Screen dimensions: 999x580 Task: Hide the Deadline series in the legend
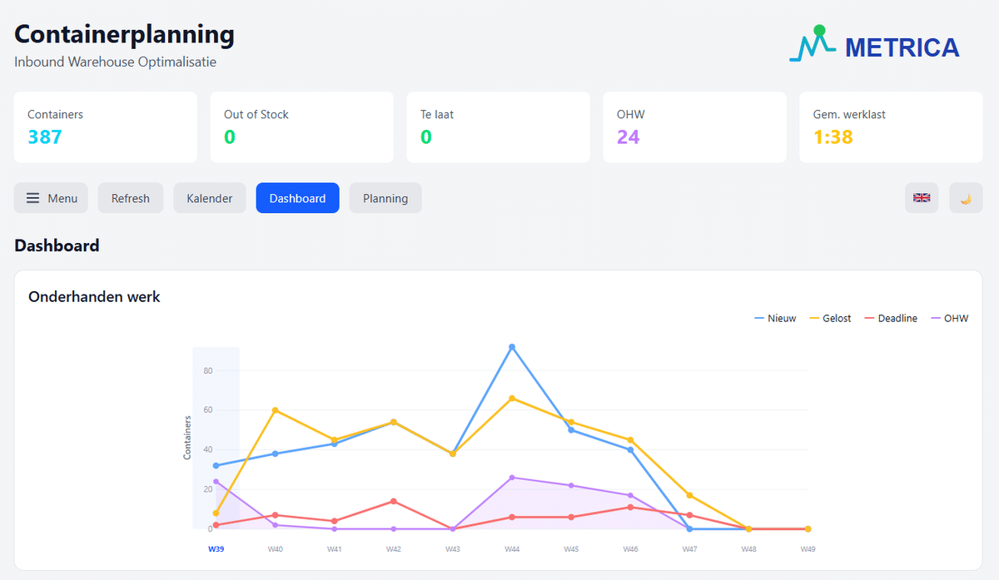891,318
